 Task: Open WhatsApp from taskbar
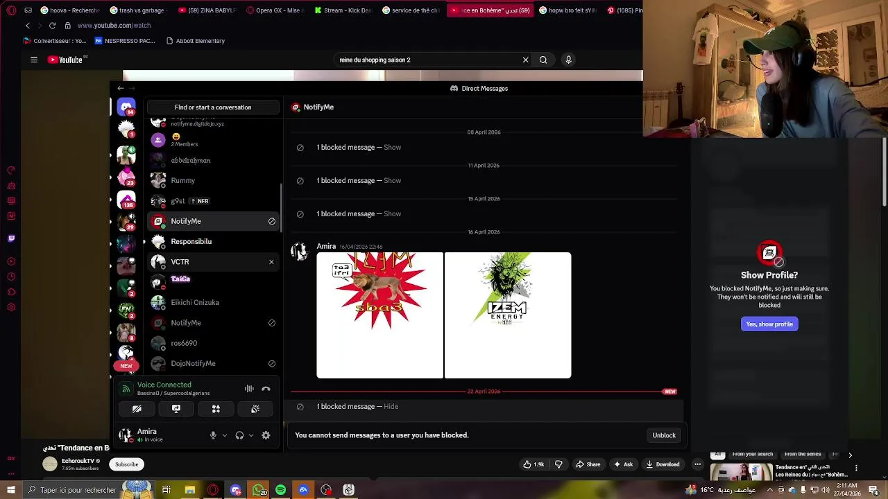(x=258, y=490)
